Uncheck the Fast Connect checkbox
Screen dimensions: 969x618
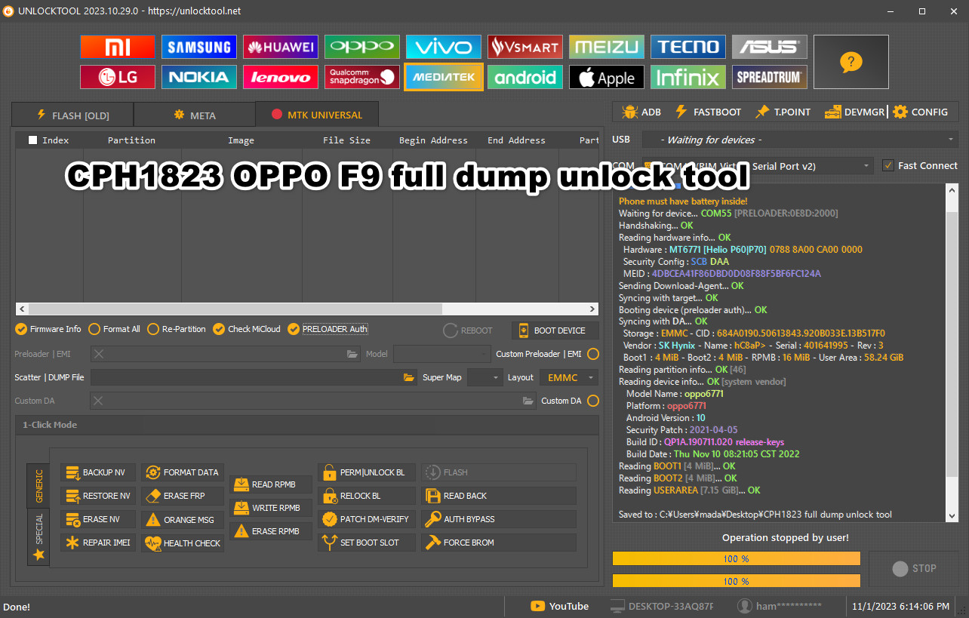(888, 165)
